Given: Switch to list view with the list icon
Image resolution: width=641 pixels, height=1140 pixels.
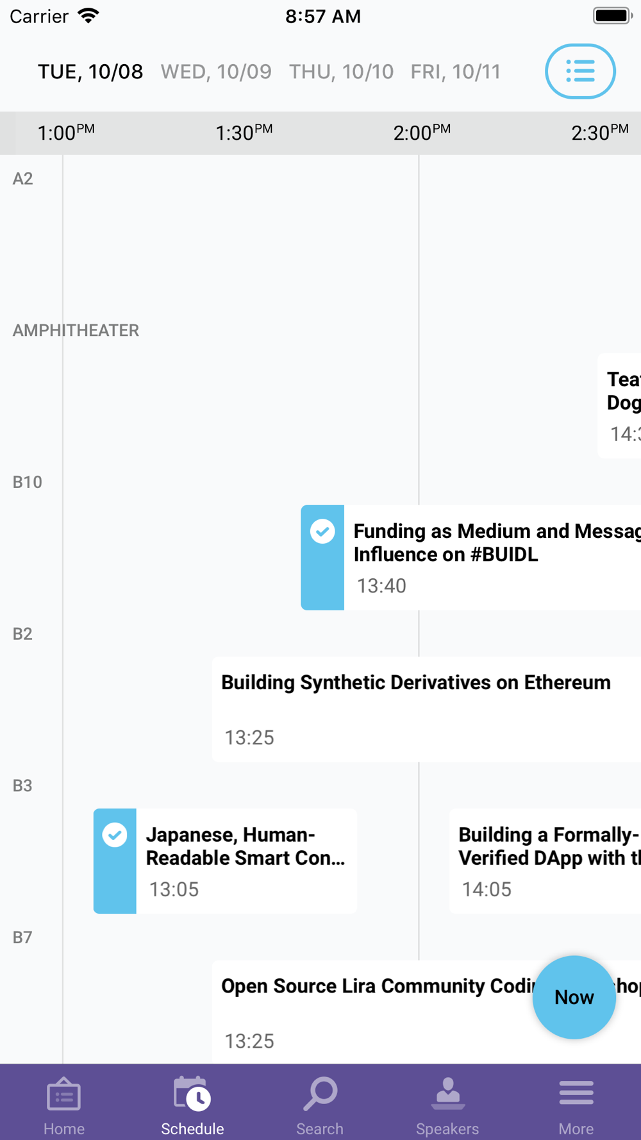Looking at the screenshot, I should [x=580, y=71].
